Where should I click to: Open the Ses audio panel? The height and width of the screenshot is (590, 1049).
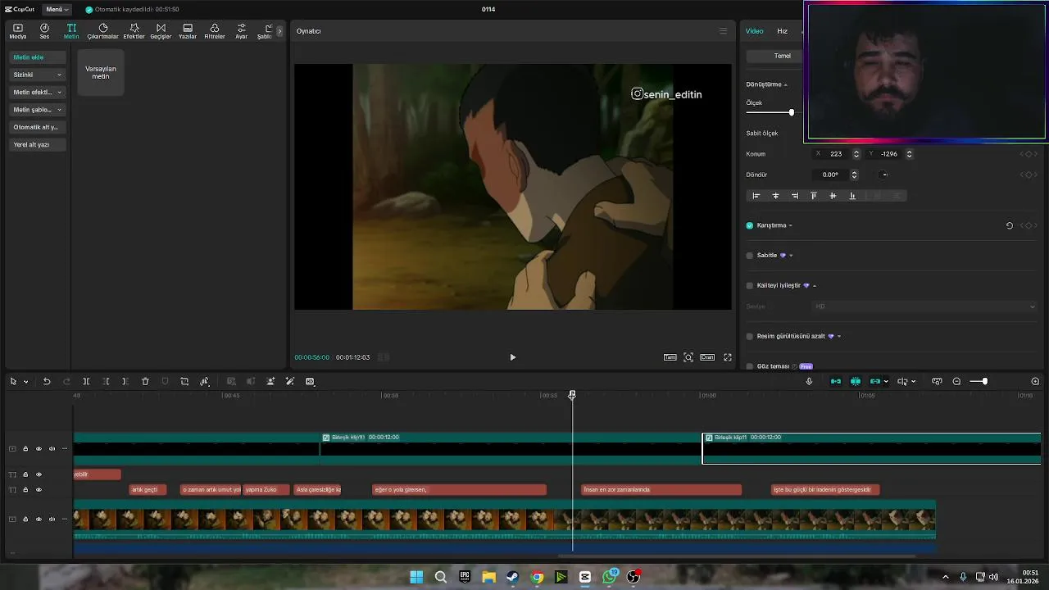point(44,31)
